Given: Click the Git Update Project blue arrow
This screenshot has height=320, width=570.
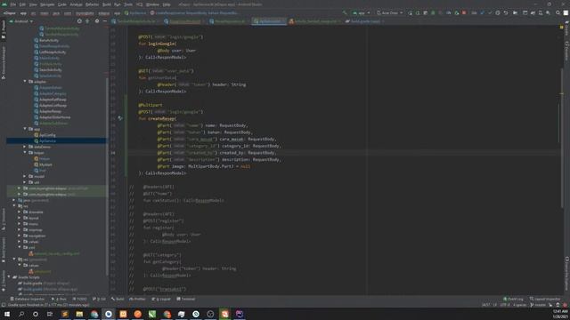Looking at the screenshot, I should click(x=482, y=12).
